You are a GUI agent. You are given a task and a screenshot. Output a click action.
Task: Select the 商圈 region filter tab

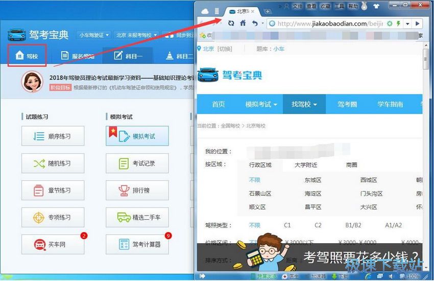351,165
